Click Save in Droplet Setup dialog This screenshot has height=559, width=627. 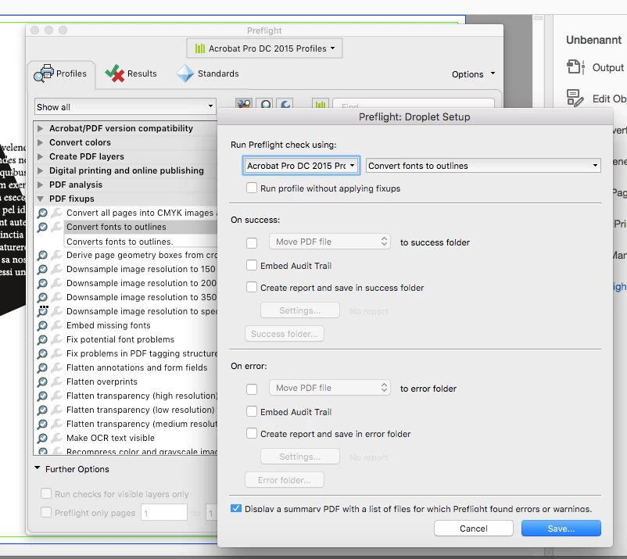click(x=561, y=529)
